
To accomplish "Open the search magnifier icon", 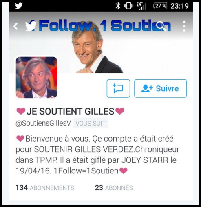I will coord(161,26).
